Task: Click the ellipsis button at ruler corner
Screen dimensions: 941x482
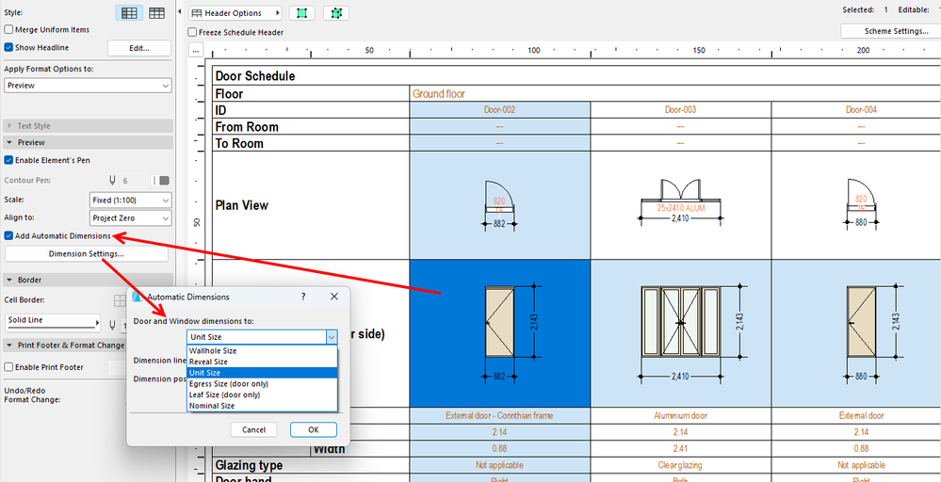Action: (x=196, y=50)
